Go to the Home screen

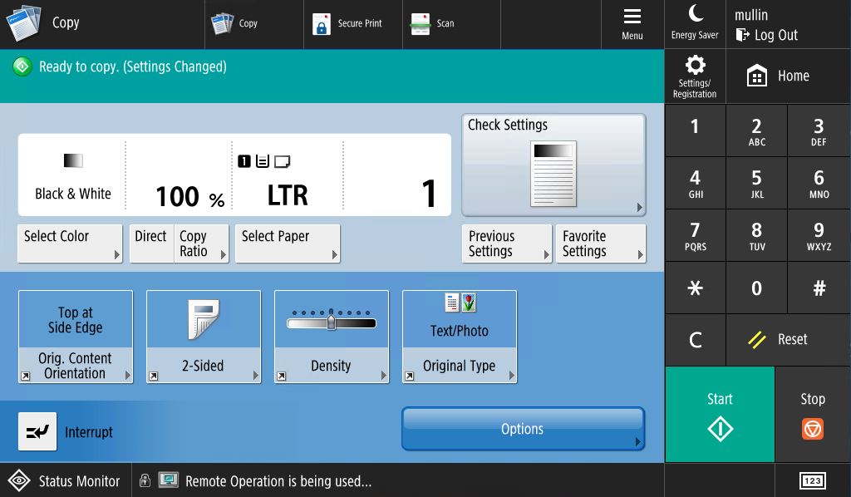click(x=788, y=76)
